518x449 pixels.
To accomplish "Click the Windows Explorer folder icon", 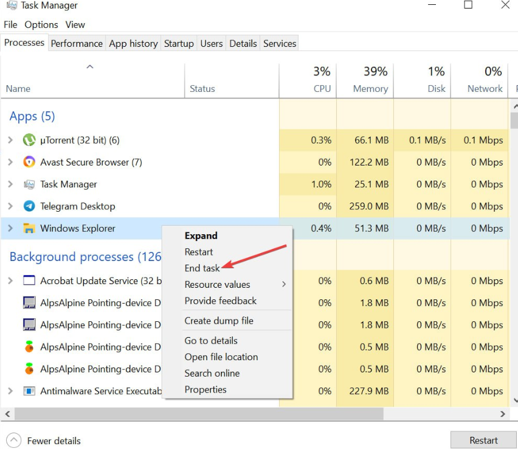I will point(28,228).
